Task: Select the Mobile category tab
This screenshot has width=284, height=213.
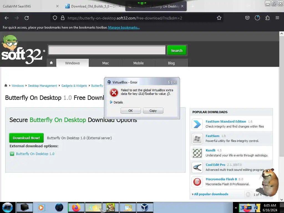Action: (138, 63)
